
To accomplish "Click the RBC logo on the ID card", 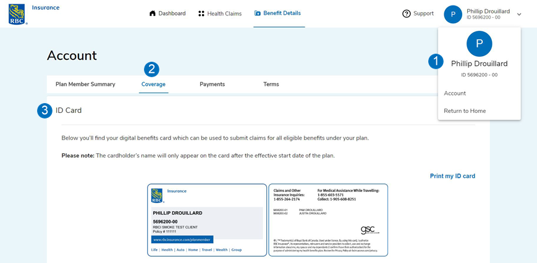I will pyautogui.click(x=157, y=195).
